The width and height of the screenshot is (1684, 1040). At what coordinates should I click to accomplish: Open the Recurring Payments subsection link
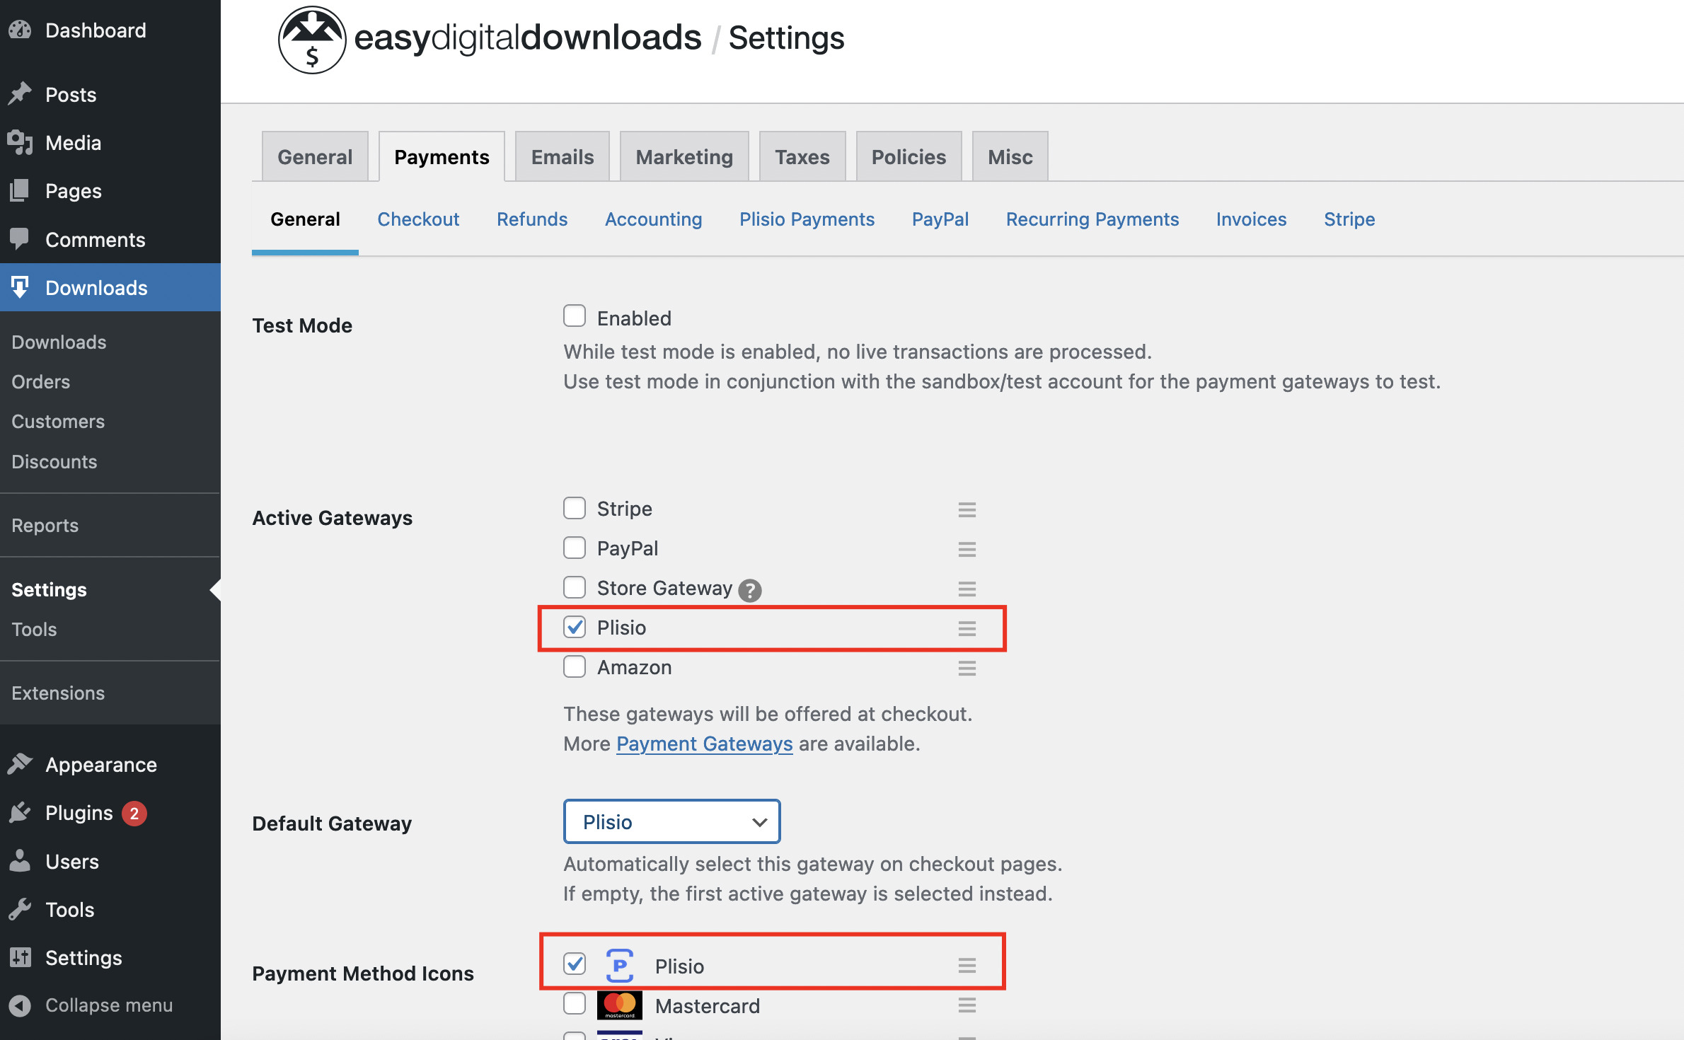(x=1092, y=219)
